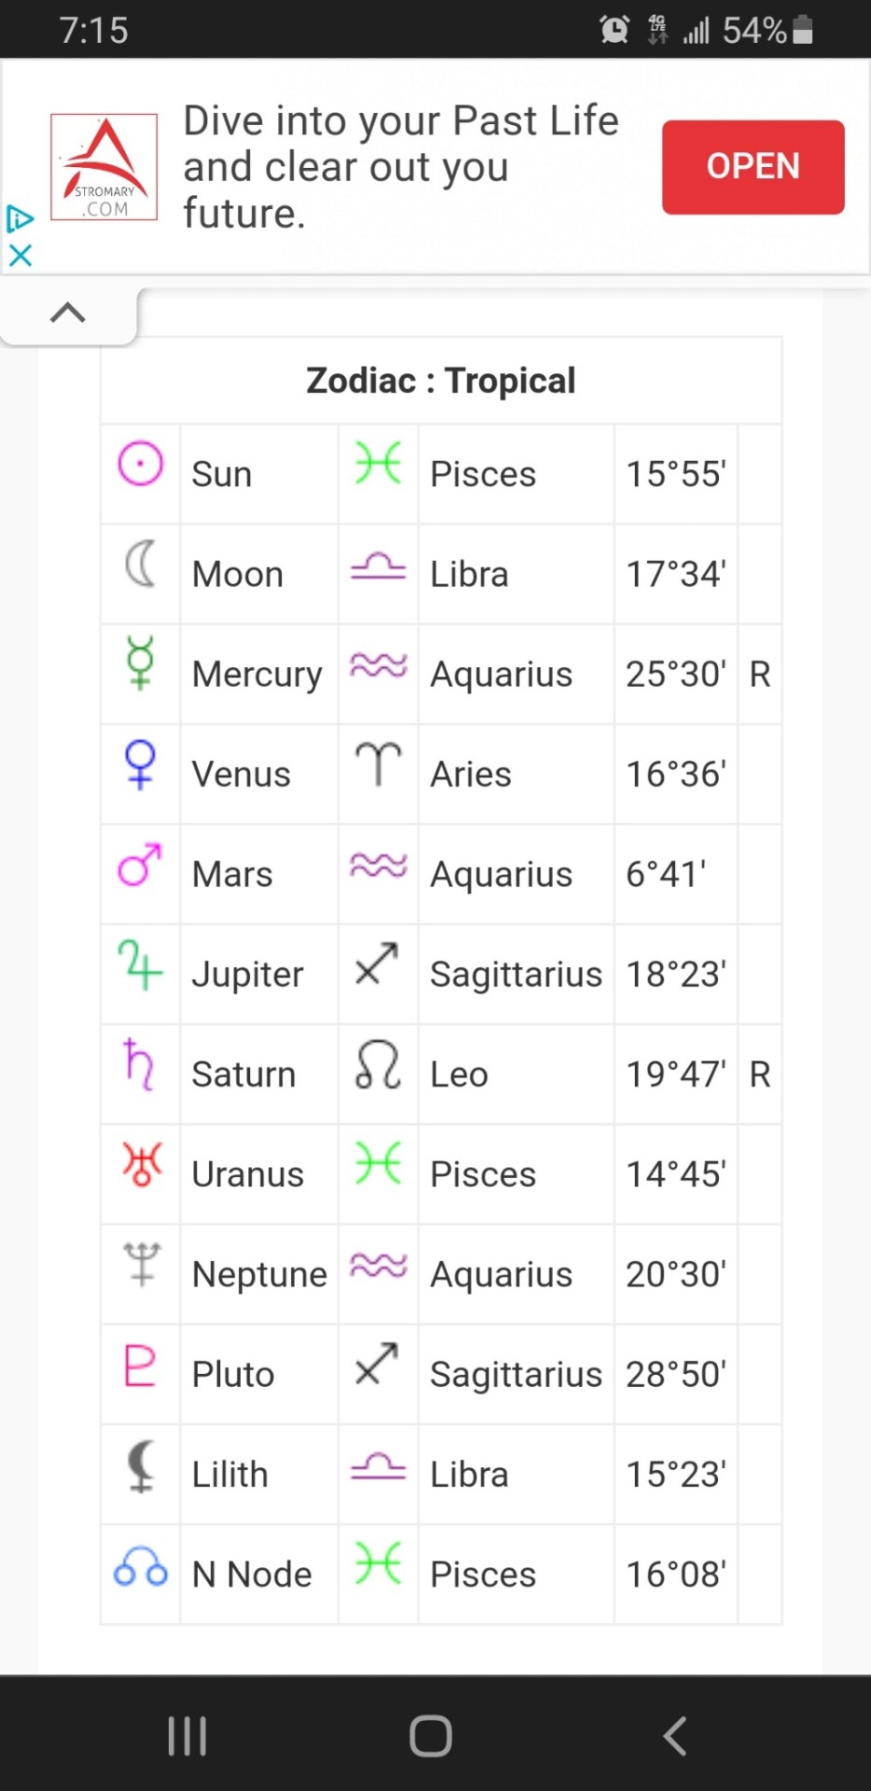Tap the green Jupiter glyph
Image resolution: width=871 pixels, height=1791 pixels.
(141, 965)
